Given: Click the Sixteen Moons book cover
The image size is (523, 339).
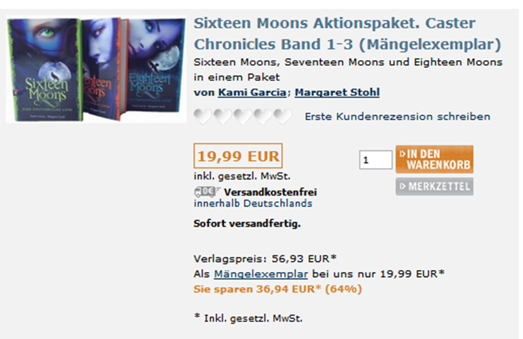Looking at the screenshot, I should (x=44, y=69).
